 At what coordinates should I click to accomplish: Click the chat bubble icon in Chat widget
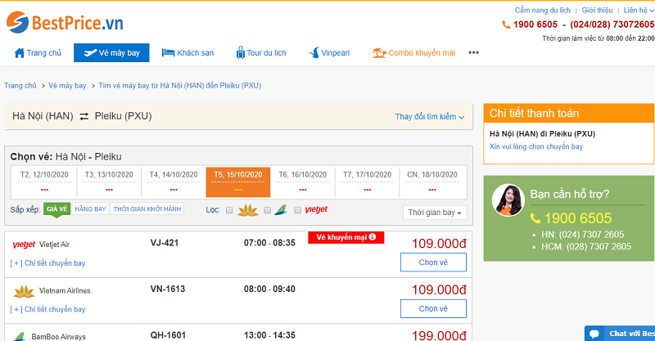pyautogui.click(x=594, y=334)
